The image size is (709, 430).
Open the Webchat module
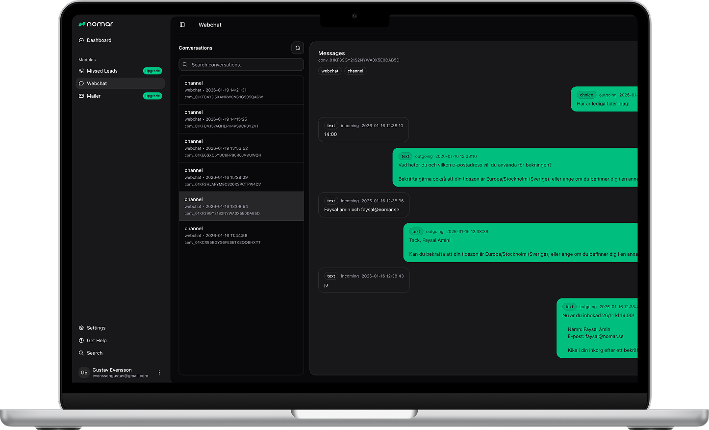click(x=97, y=83)
